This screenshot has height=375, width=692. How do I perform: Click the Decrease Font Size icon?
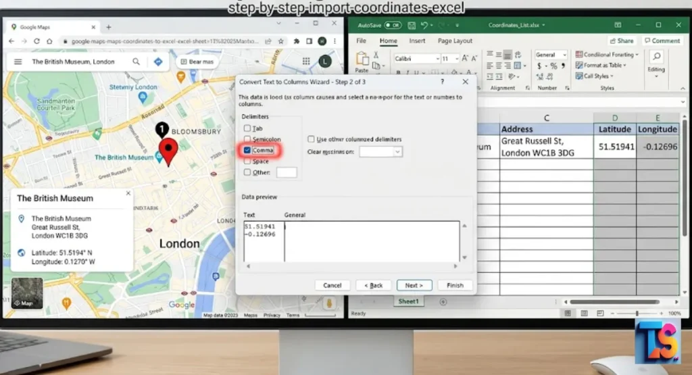(x=474, y=58)
